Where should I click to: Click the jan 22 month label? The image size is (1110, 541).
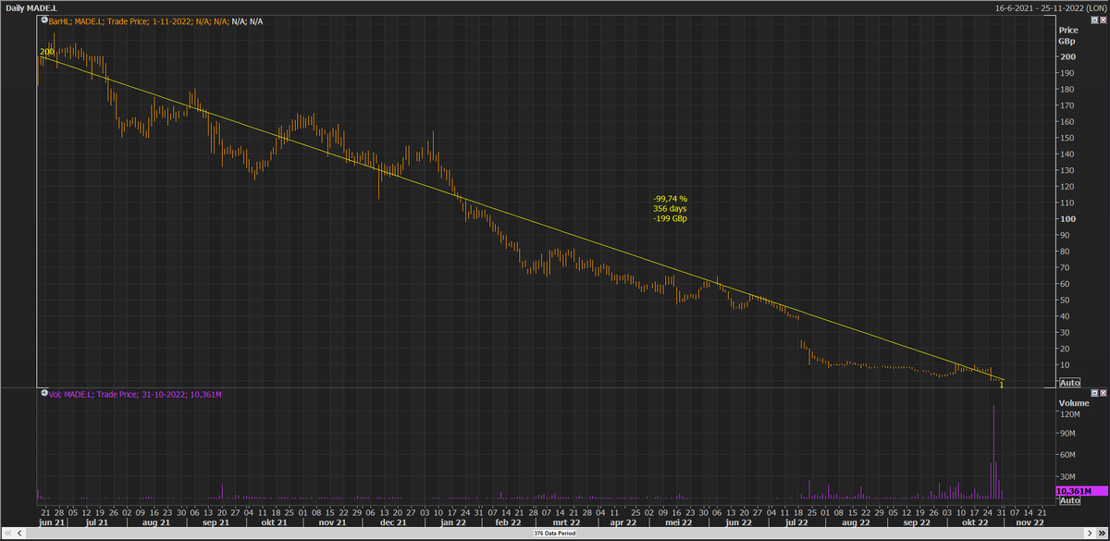[x=453, y=523]
